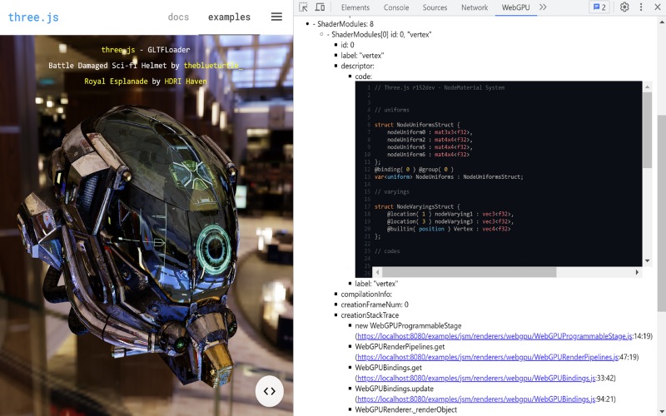Switch to the Console tab
Image resolution: width=666 pixels, height=416 pixels.
(396, 7)
